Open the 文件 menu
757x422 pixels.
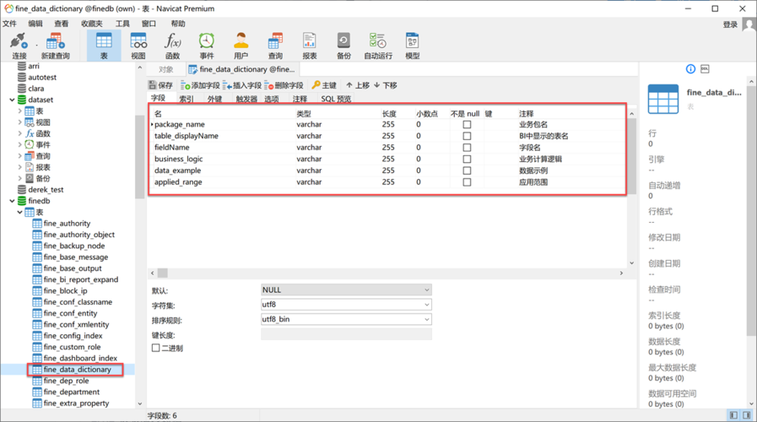[x=9, y=24]
